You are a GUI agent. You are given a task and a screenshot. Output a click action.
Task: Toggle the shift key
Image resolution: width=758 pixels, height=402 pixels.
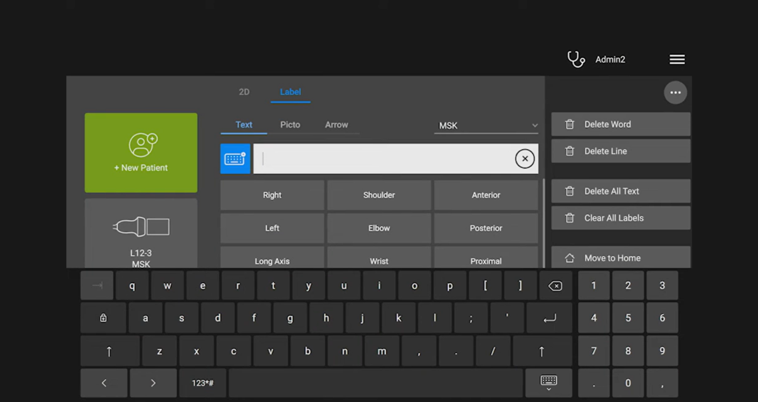point(109,350)
